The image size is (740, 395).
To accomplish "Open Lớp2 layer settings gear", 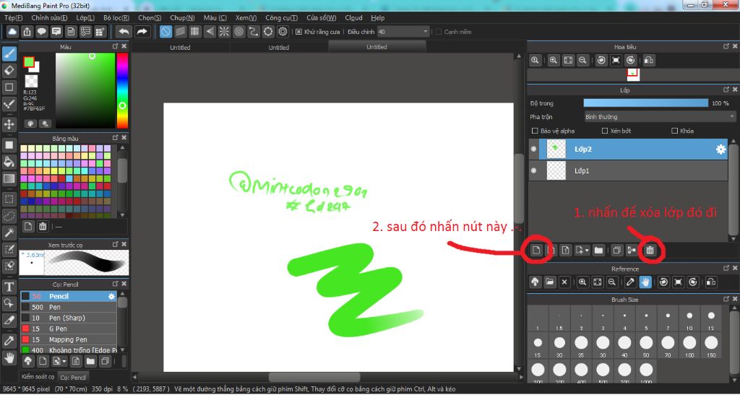I will click(x=720, y=149).
